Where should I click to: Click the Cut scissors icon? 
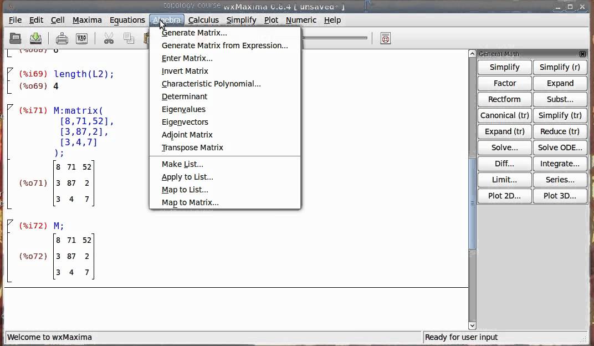point(109,38)
